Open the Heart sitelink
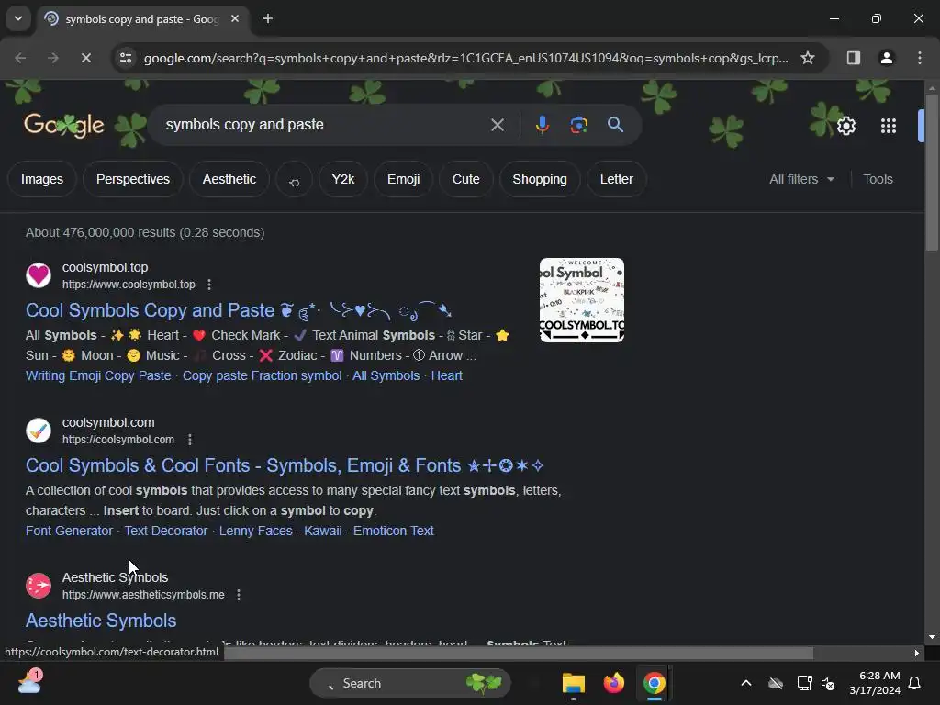Screen dimensions: 940x705 click(x=447, y=375)
